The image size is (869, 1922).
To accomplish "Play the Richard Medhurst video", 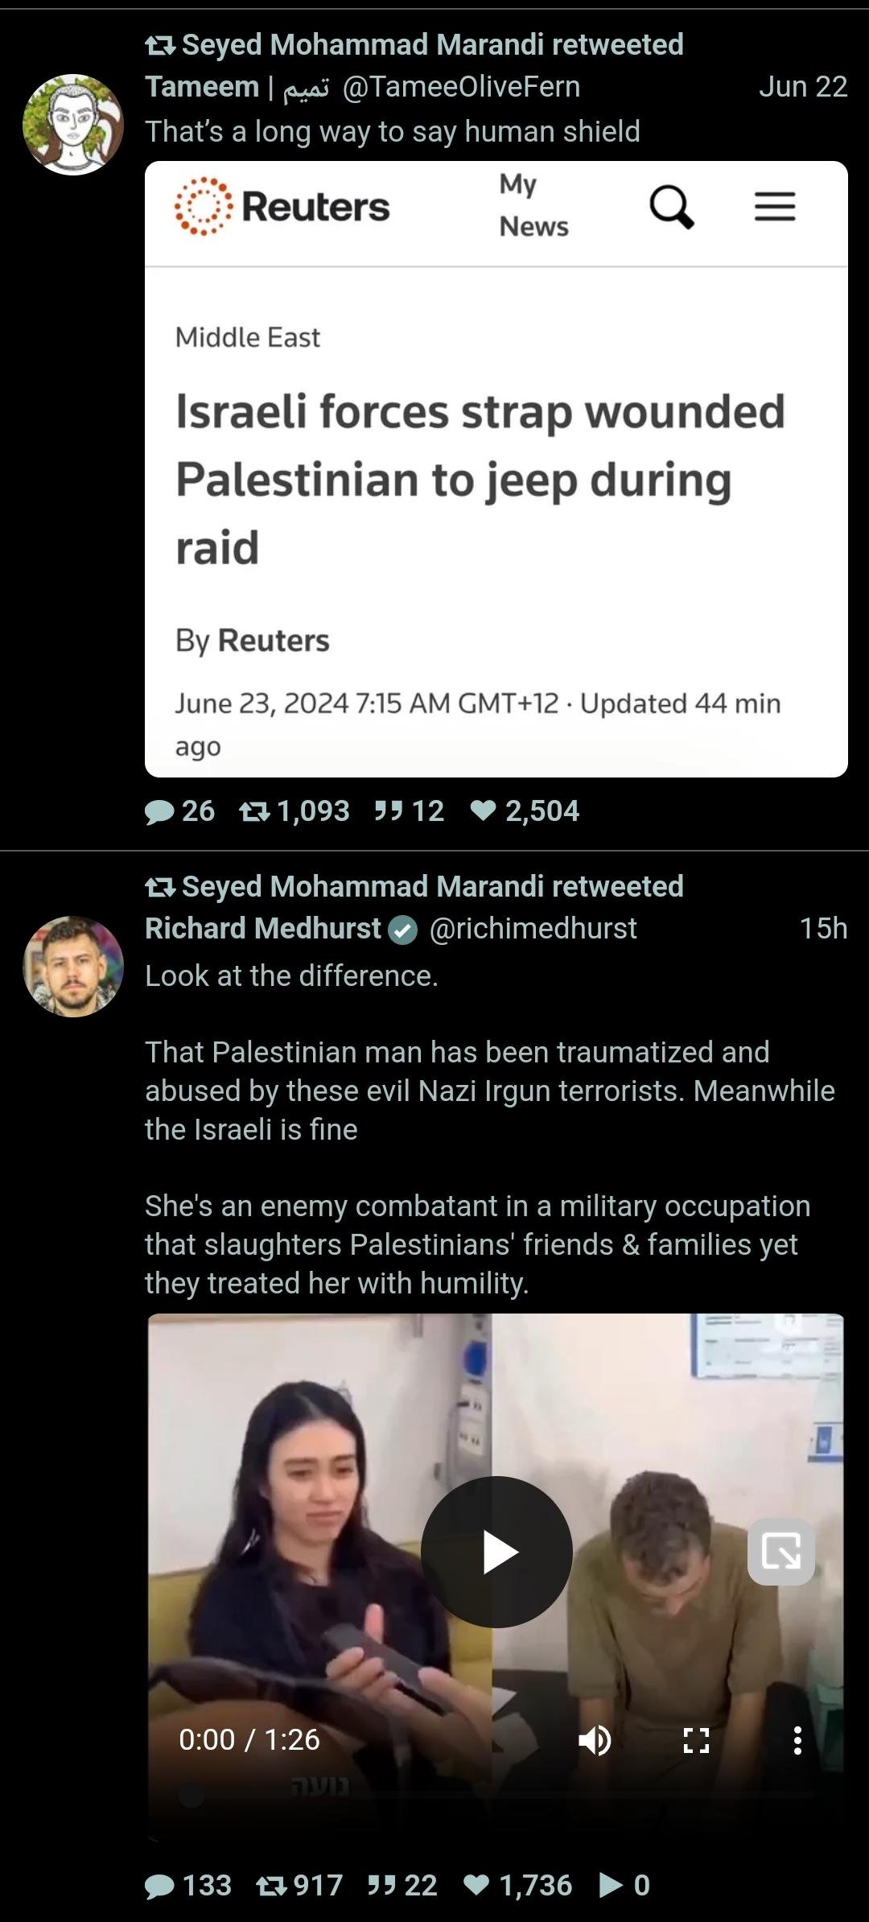I will (x=496, y=1552).
